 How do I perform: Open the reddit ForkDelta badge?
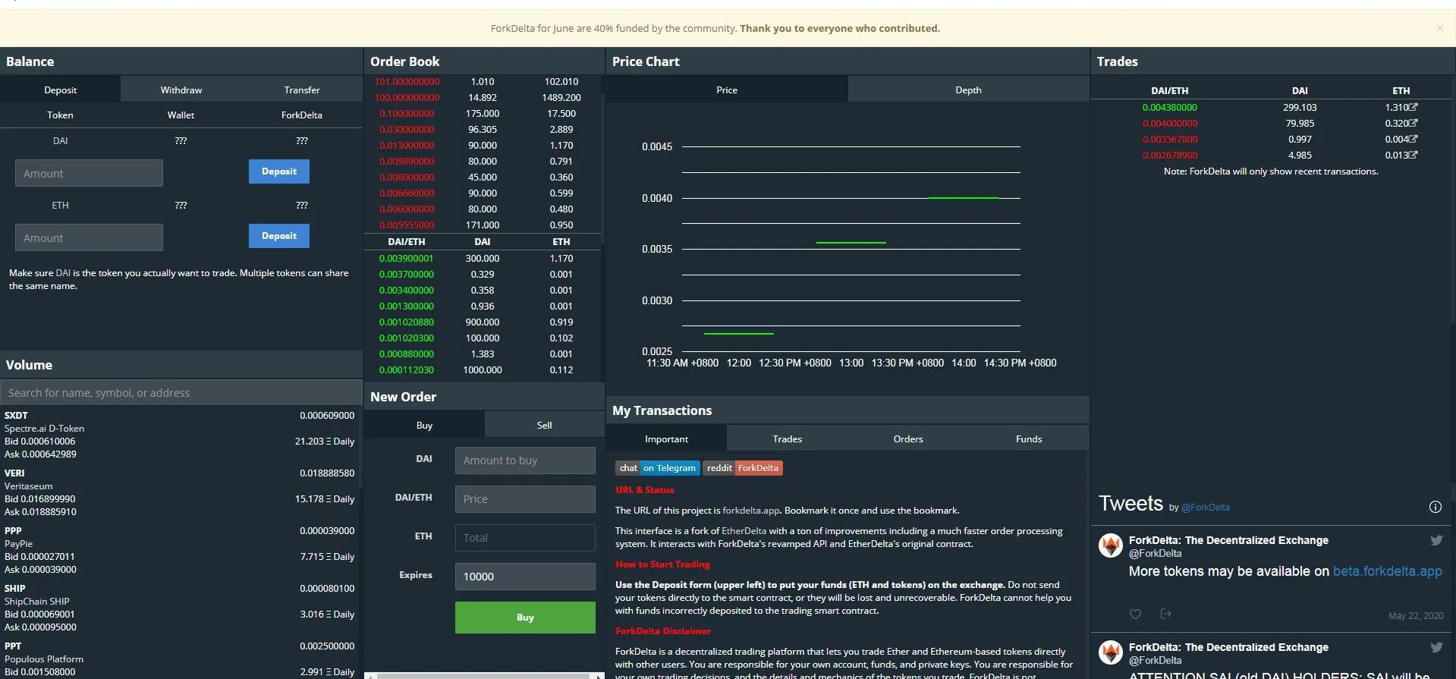(x=743, y=468)
